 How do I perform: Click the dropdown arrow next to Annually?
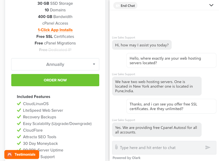(x=94, y=64)
